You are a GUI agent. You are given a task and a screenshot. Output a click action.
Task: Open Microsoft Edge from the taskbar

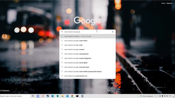point(53,96)
